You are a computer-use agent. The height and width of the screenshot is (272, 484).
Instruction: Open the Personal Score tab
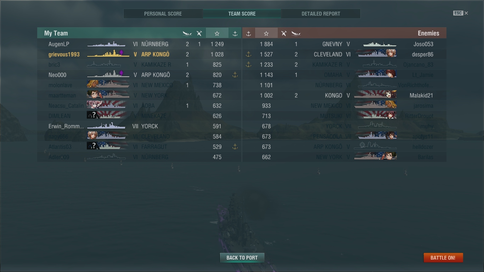pos(163,14)
